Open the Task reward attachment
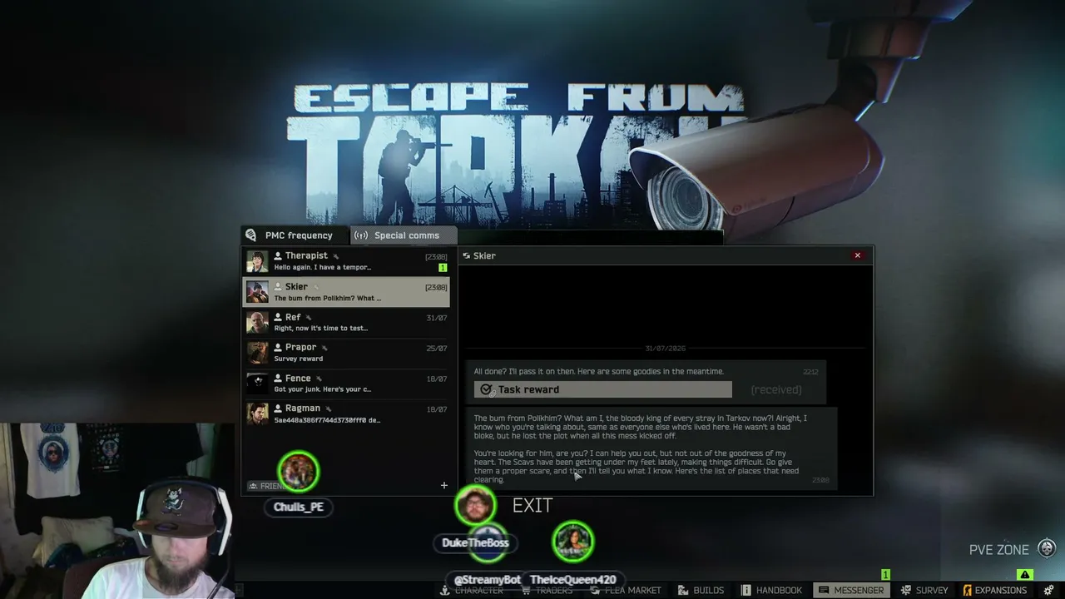The height and width of the screenshot is (599, 1065). pyautogui.click(x=603, y=389)
